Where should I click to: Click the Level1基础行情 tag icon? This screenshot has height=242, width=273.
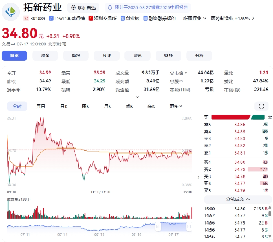51,19
